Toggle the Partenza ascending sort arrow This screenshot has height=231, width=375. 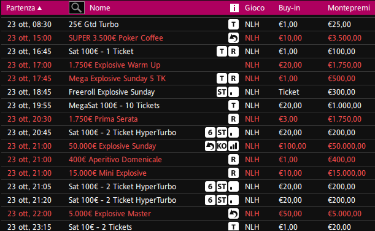tap(40, 8)
